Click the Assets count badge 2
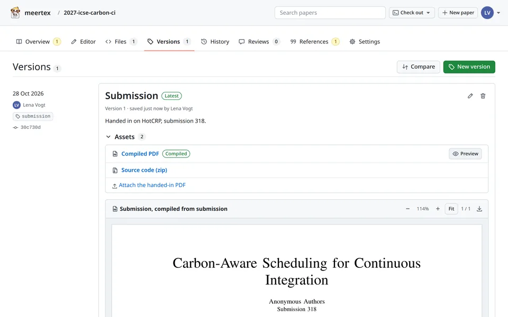This screenshot has height=317, width=508. tap(142, 136)
